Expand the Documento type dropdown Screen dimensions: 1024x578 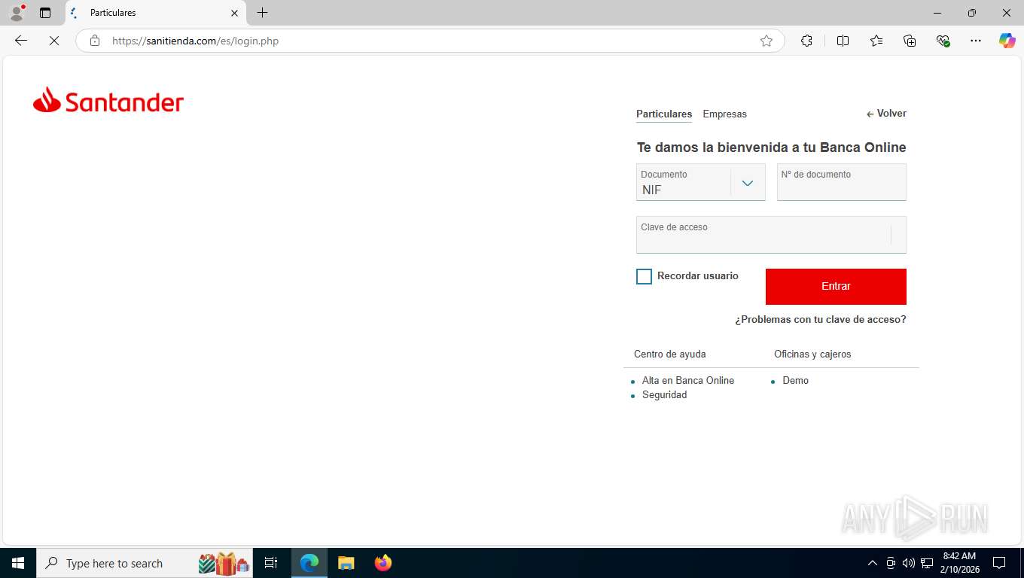tap(747, 183)
